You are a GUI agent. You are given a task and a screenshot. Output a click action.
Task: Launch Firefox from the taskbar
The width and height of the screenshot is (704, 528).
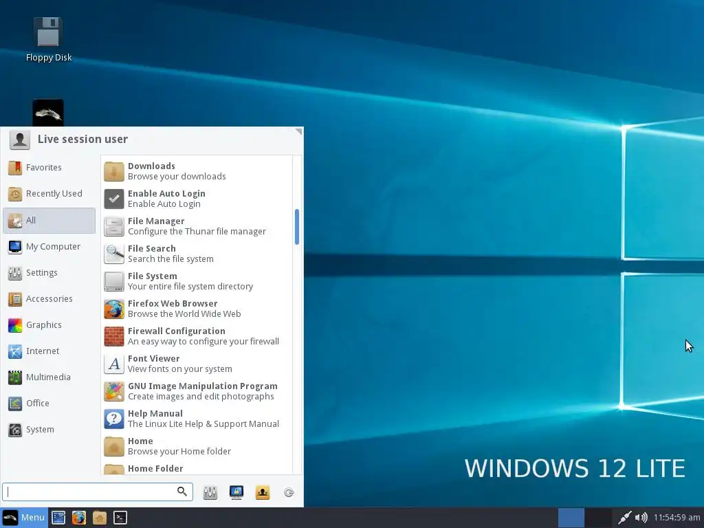pos(79,518)
